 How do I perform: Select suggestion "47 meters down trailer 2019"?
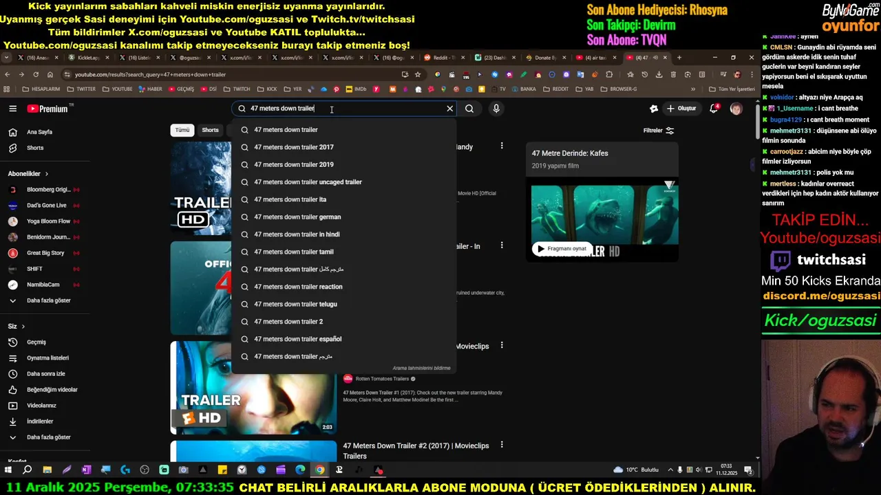point(344,164)
